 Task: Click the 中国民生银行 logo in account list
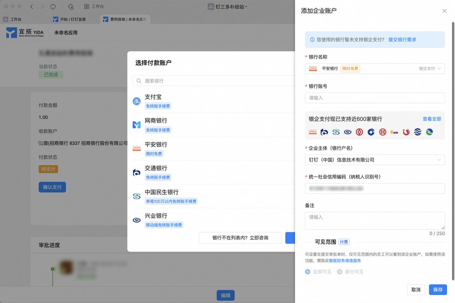coord(136,196)
